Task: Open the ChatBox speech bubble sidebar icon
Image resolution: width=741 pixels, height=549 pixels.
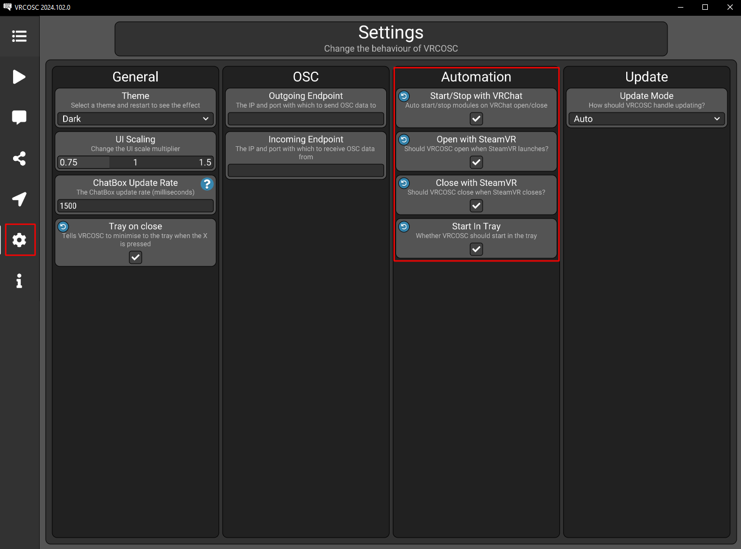Action: (20, 117)
